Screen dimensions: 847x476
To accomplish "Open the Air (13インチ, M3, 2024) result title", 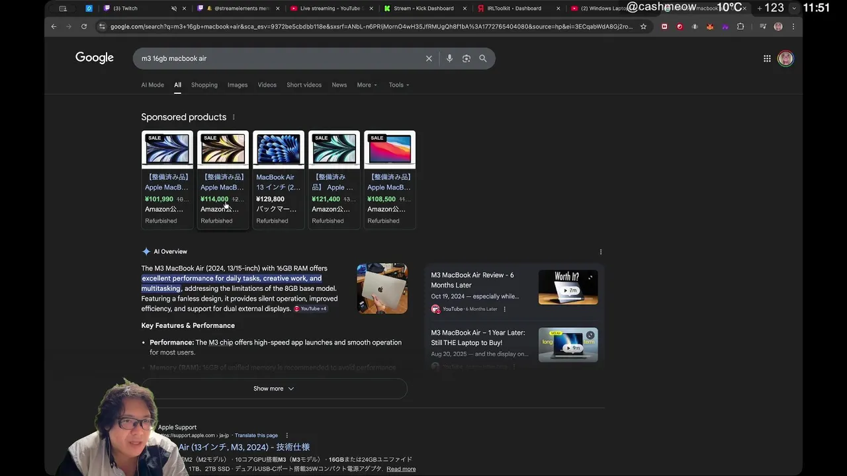I will tap(244, 448).
